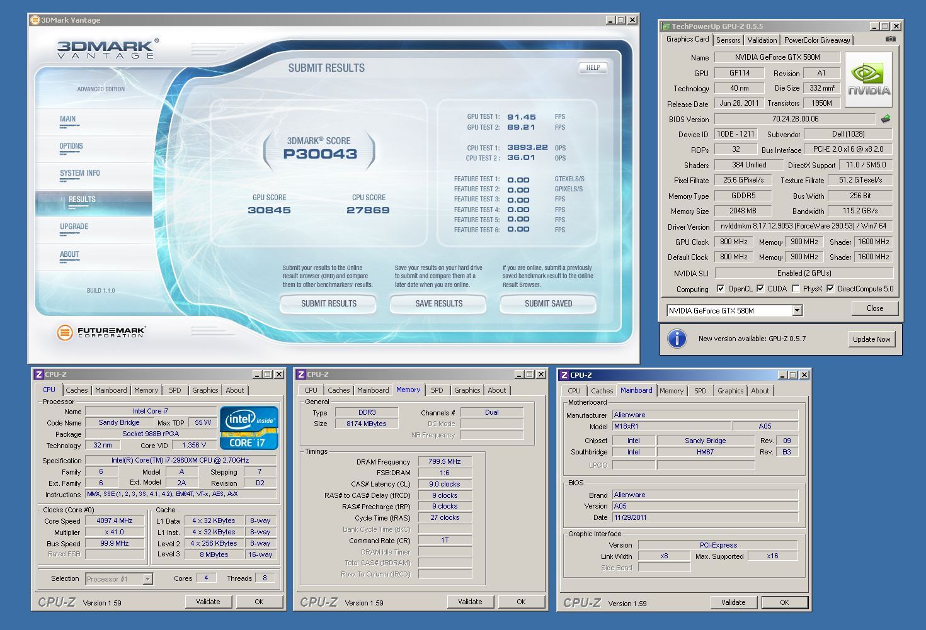
Task: Click the NVIDIA SLI field Enabled (2 GPUs)
Action: tap(804, 273)
